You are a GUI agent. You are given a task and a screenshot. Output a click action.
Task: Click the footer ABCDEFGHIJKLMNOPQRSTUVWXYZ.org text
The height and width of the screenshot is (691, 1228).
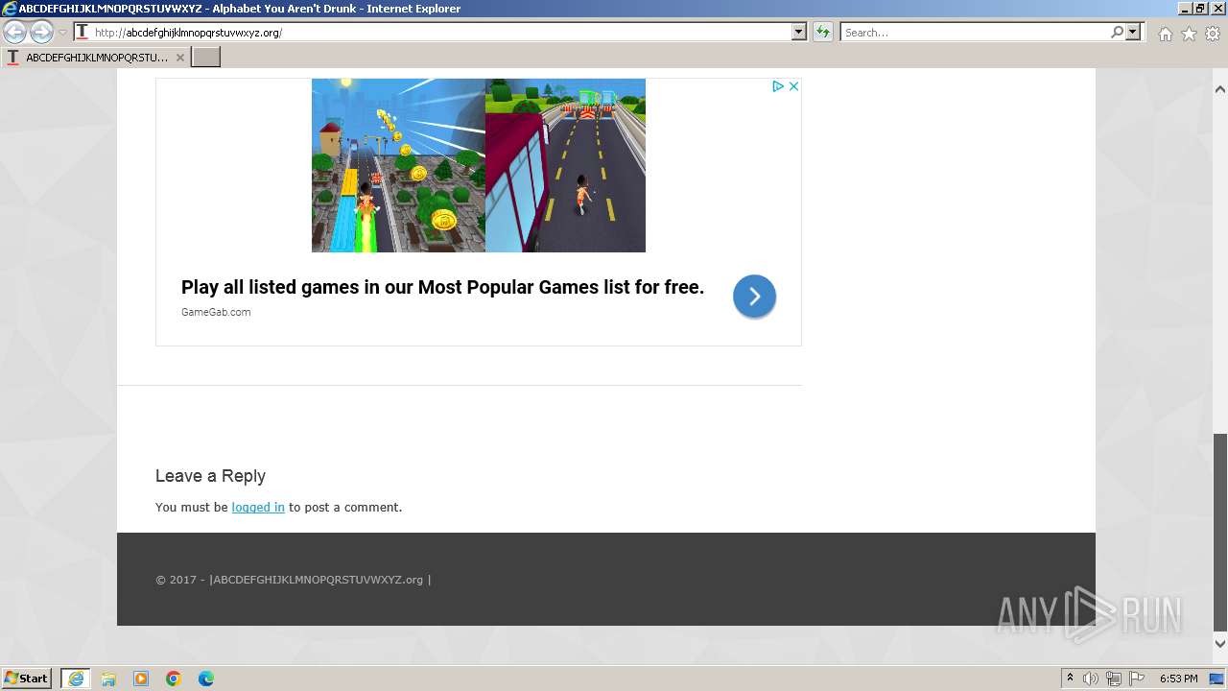pos(318,580)
